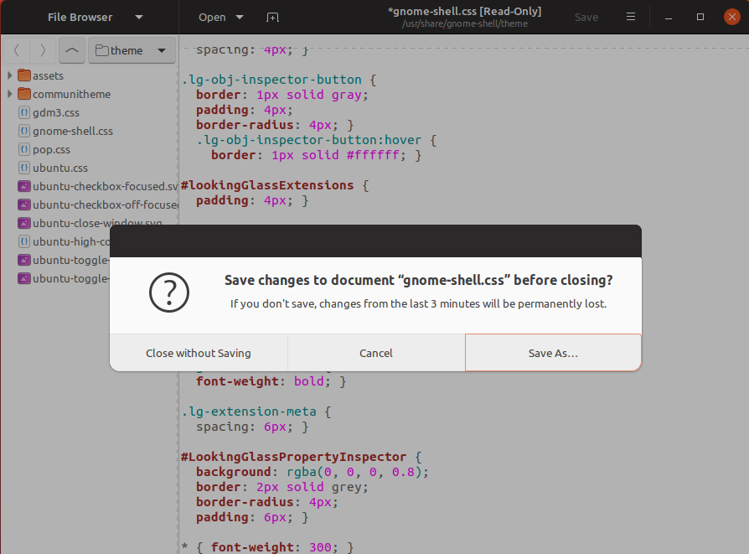This screenshot has height=554, width=749.
Task: Open the theme folder location dropdown
Action: pyautogui.click(x=132, y=50)
